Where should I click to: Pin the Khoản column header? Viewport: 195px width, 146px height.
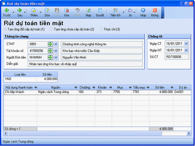[x=110, y=88]
